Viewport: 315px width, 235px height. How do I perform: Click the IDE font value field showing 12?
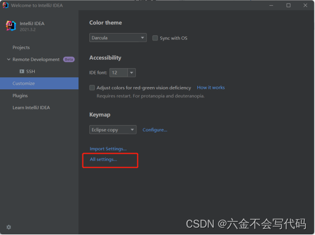[118, 73]
